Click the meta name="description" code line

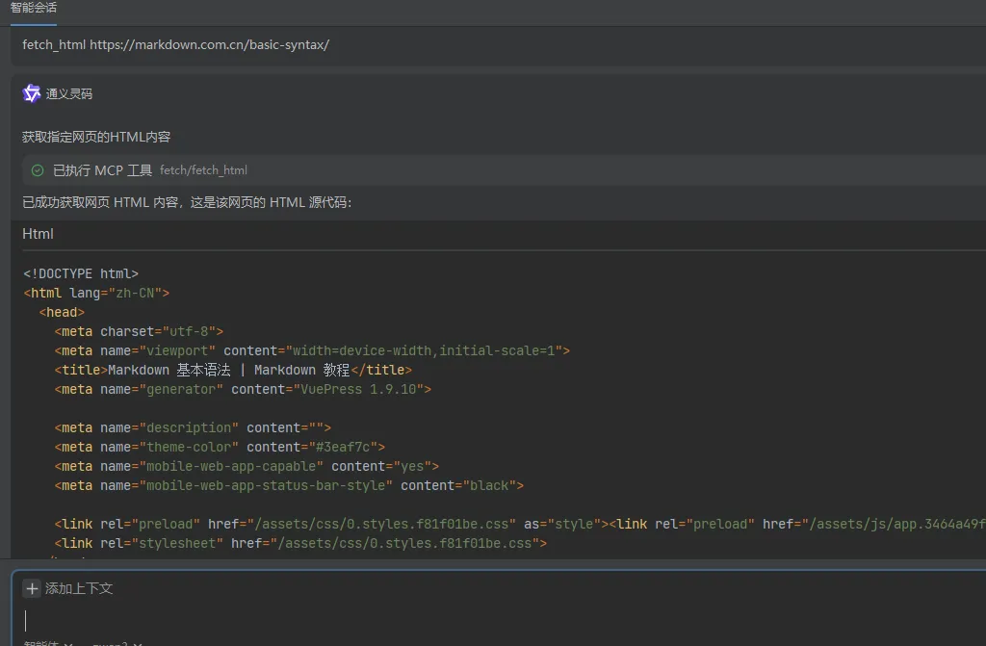pyautogui.click(x=193, y=427)
